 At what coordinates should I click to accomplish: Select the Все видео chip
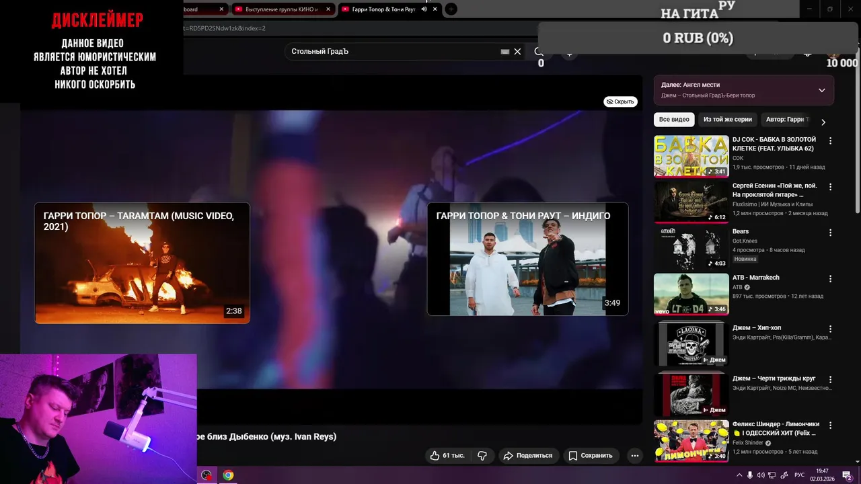coord(674,120)
